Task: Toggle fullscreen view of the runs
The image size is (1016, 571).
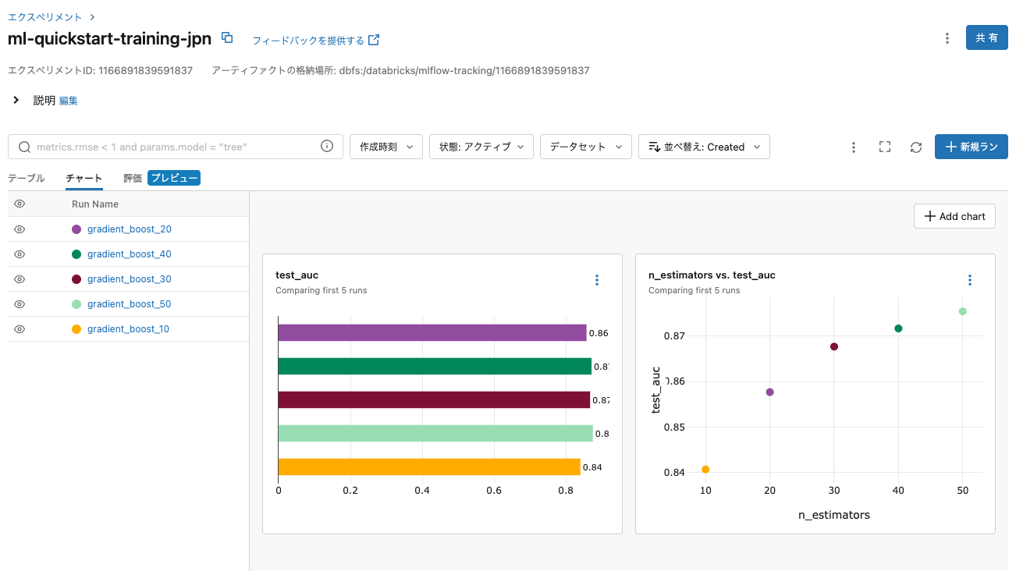Action: click(885, 147)
